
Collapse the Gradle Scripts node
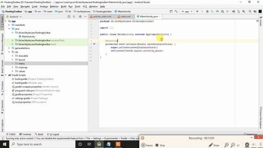(6, 75)
